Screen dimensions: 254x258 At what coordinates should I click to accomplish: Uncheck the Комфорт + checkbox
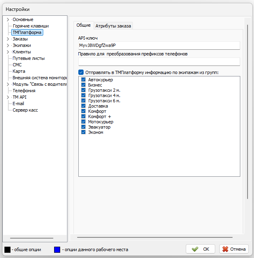pos(83,116)
